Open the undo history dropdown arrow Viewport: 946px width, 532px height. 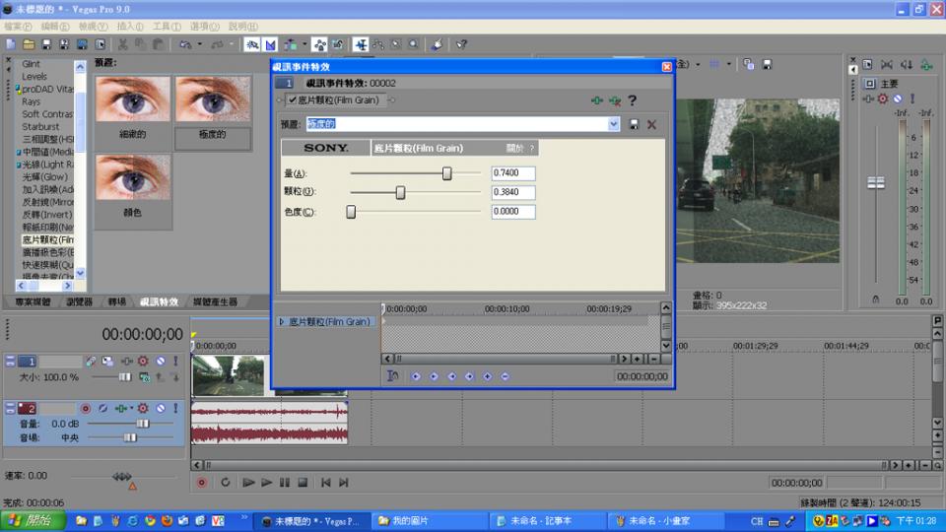[x=200, y=44]
